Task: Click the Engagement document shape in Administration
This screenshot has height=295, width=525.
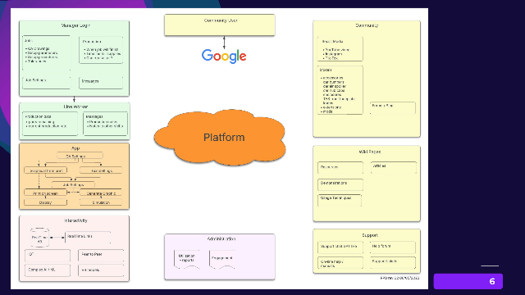Action: pyautogui.click(x=221, y=259)
